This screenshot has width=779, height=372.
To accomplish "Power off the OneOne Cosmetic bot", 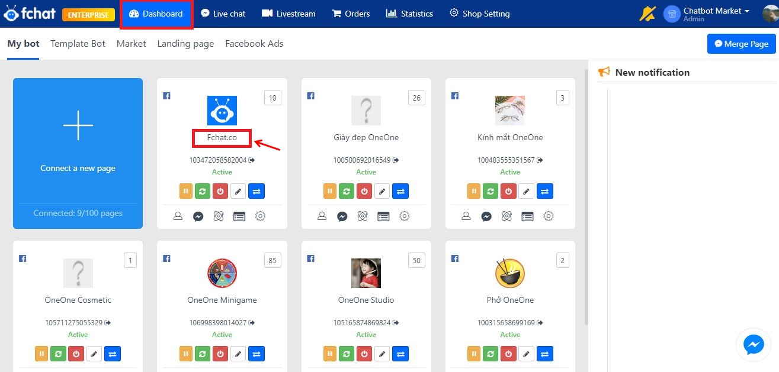I will [x=77, y=354].
